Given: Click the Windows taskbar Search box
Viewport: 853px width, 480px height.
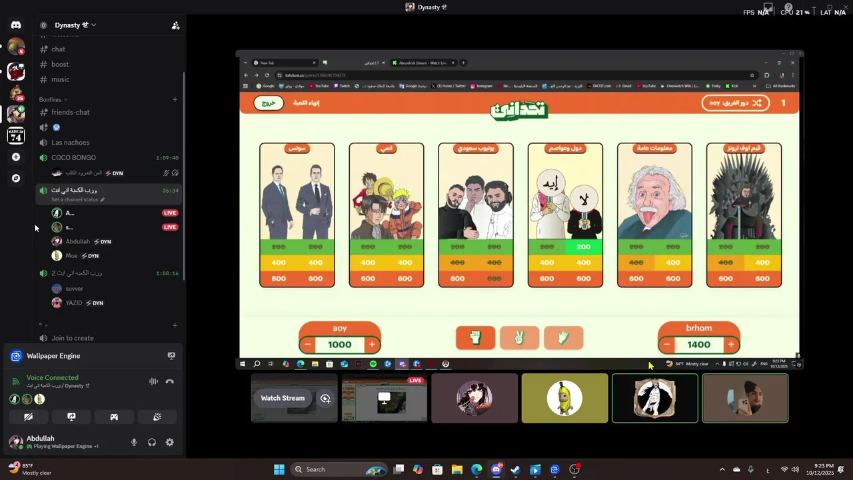Looking at the screenshot, I should (339, 469).
